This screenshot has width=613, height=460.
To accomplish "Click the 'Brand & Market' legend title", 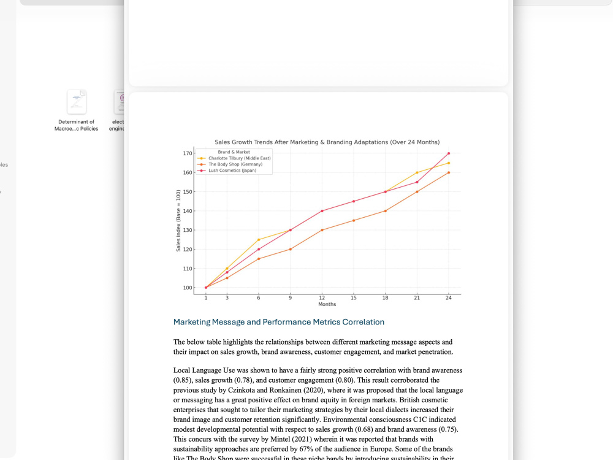I will pyautogui.click(x=234, y=152).
